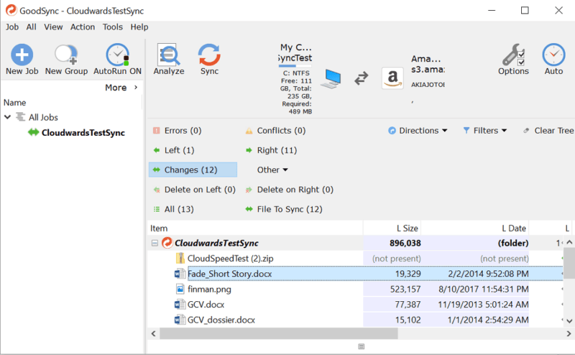Select file name finman.png
Image resolution: width=575 pixels, height=355 pixels.
click(209, 289)
